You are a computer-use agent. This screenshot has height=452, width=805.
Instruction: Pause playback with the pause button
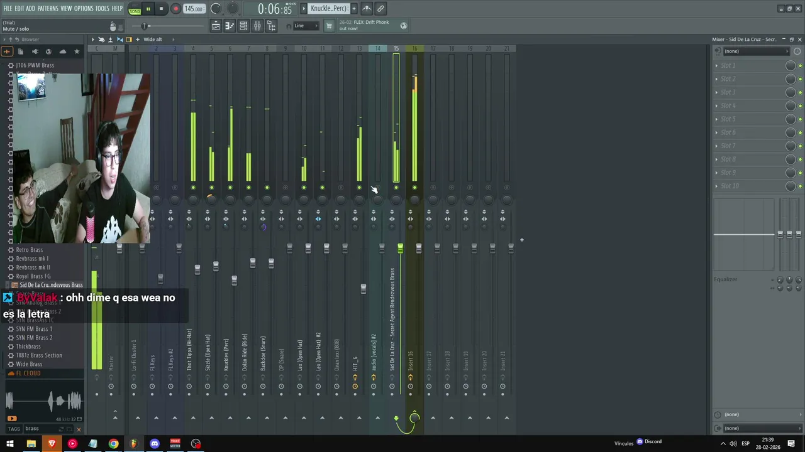coord(148,9)
